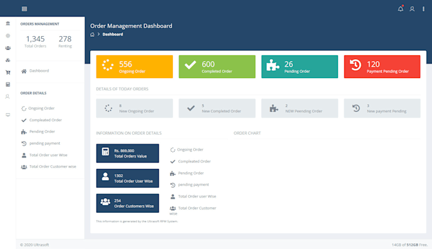Click the 'generated by the Ultrasoft RPM System' note
This screenshot has width=432, height=249.
(137, 221)
